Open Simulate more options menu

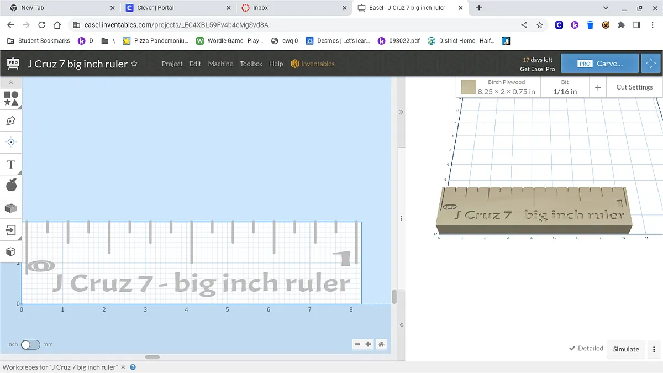coord(654,349)
